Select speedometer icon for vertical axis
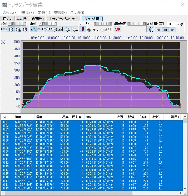 [x=47, y=29]
